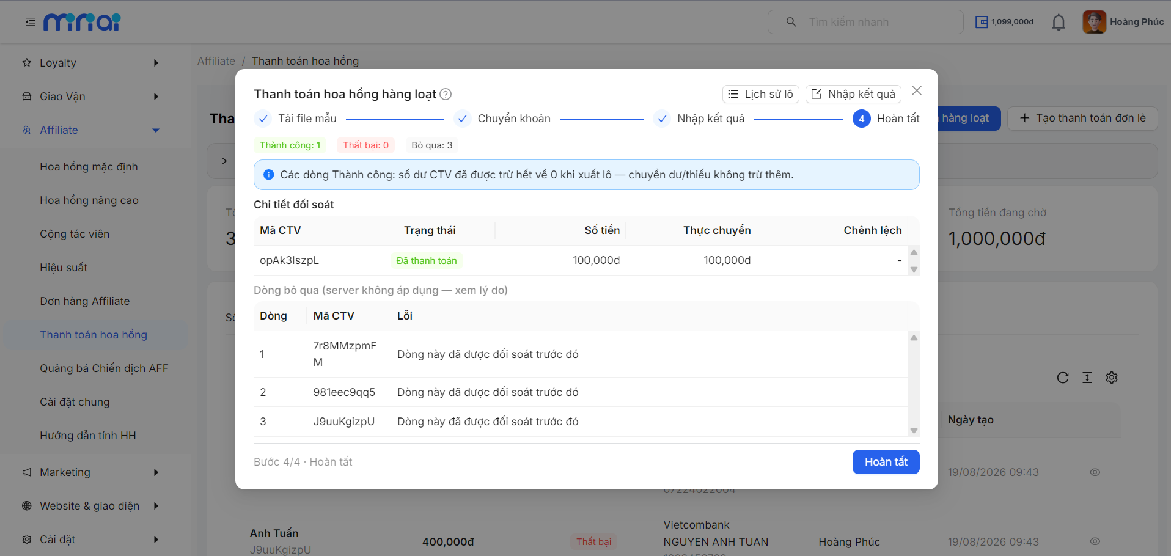Expand the Loyalty menu arrow
Screen dimensions: 1171x556
[156, 63]
